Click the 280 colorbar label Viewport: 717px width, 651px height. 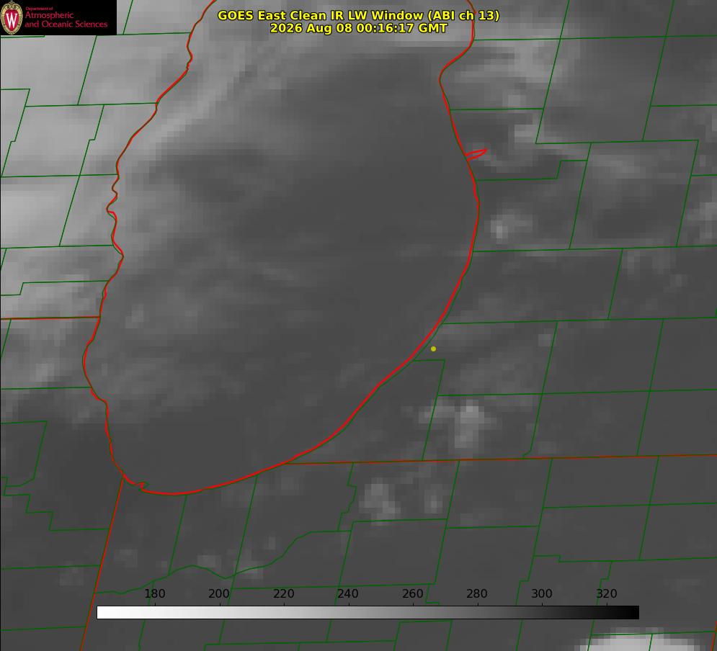click(x=477, y=593)
